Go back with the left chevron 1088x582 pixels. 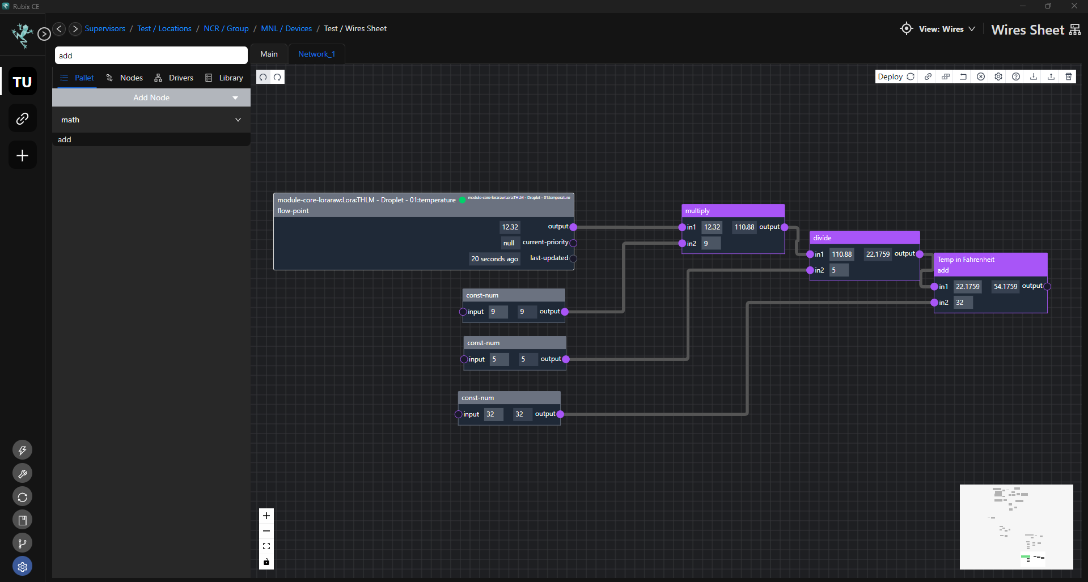tap(59, 28)
